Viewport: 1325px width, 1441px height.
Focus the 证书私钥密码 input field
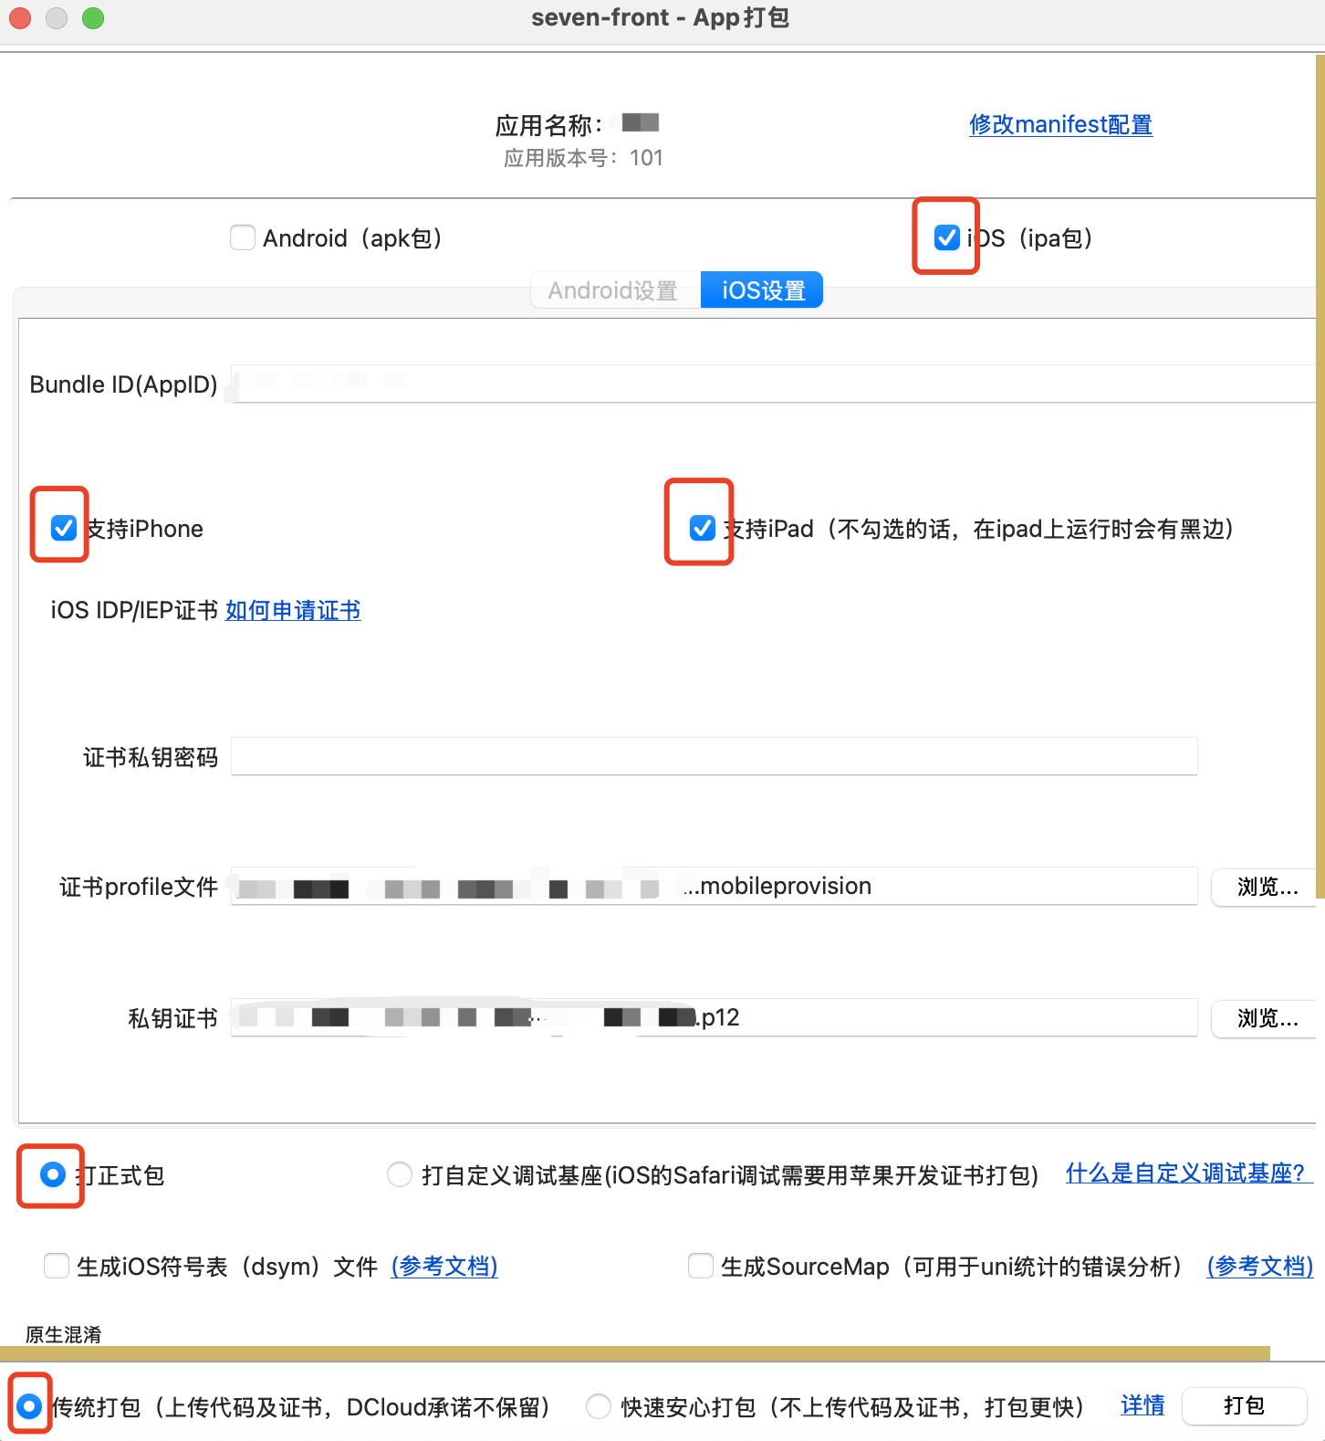click(x=714, y=757)
